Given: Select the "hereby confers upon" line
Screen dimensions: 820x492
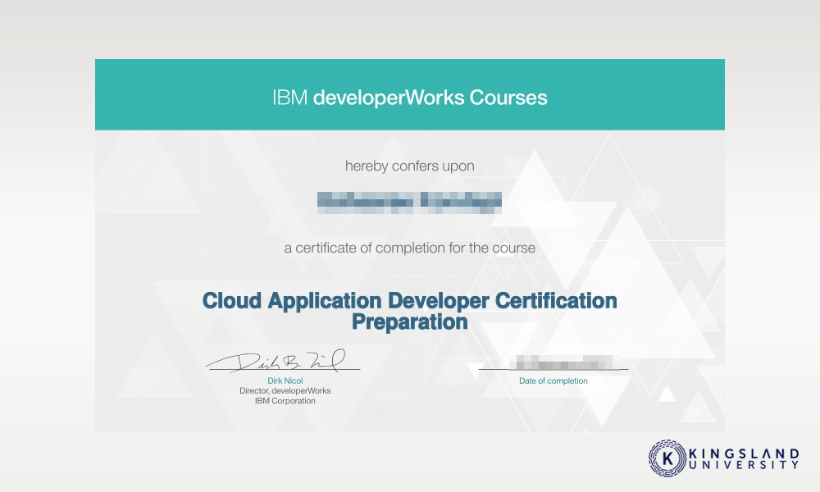Looking at the screenshot, I should (x=409, y=166).
